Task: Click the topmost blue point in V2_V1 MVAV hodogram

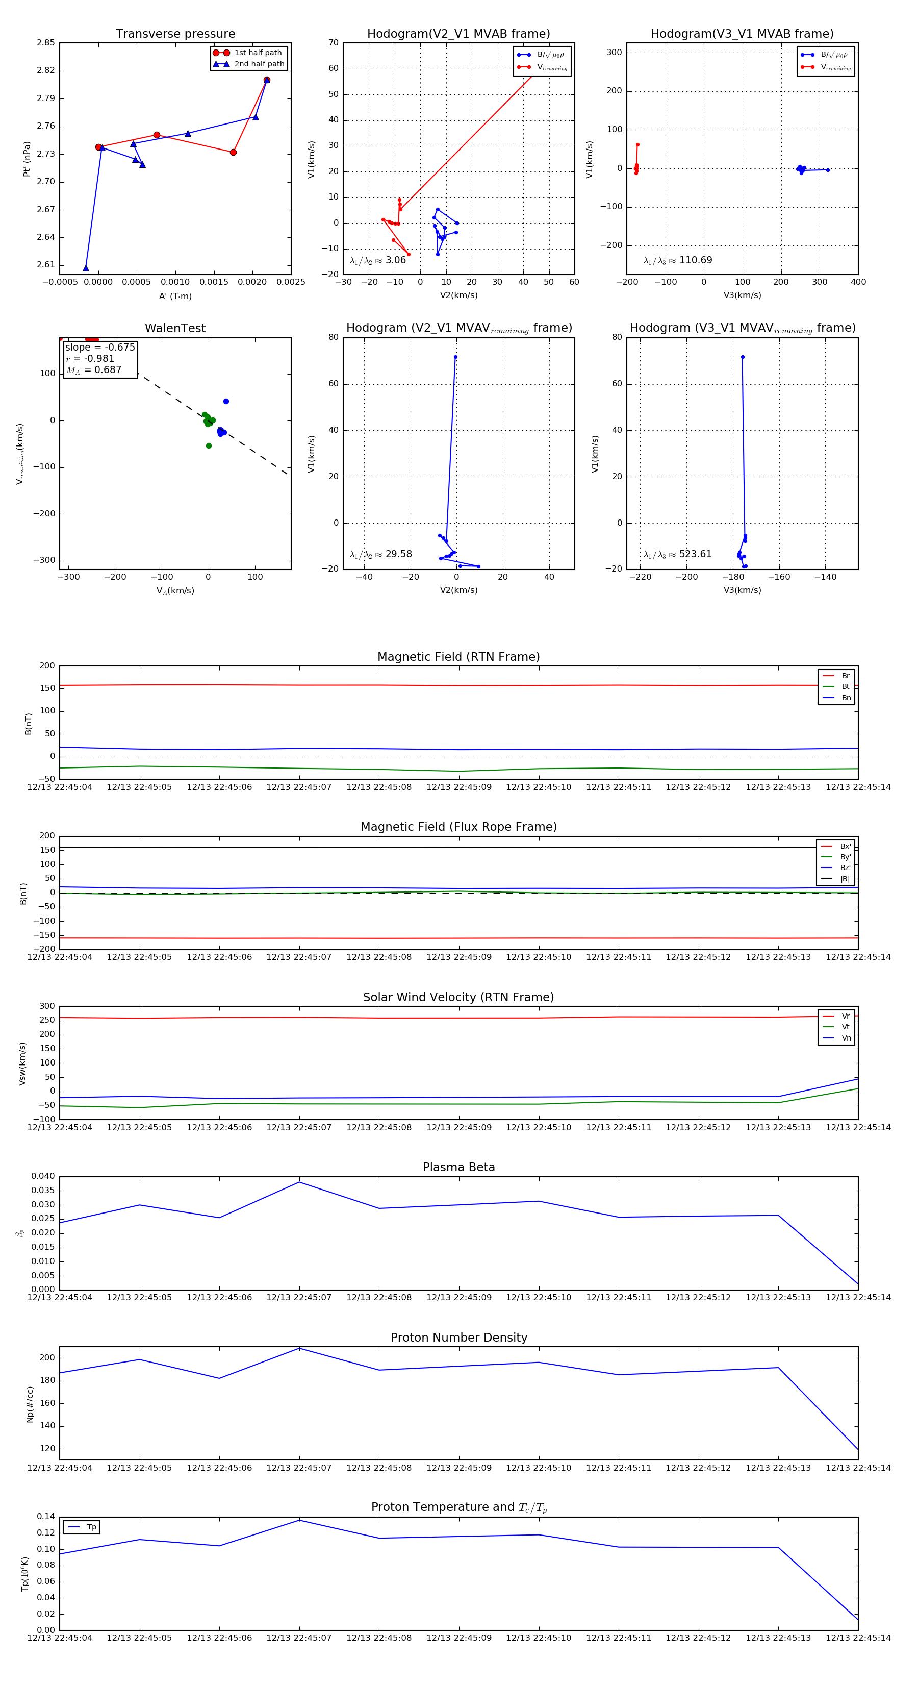Action: (455, 357)
